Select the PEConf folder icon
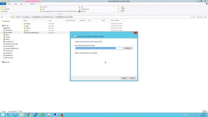 [x=25, y=28]
